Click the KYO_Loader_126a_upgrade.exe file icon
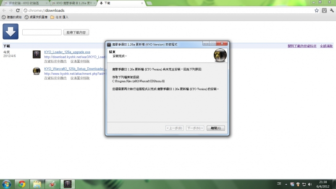 click(37, 55)
